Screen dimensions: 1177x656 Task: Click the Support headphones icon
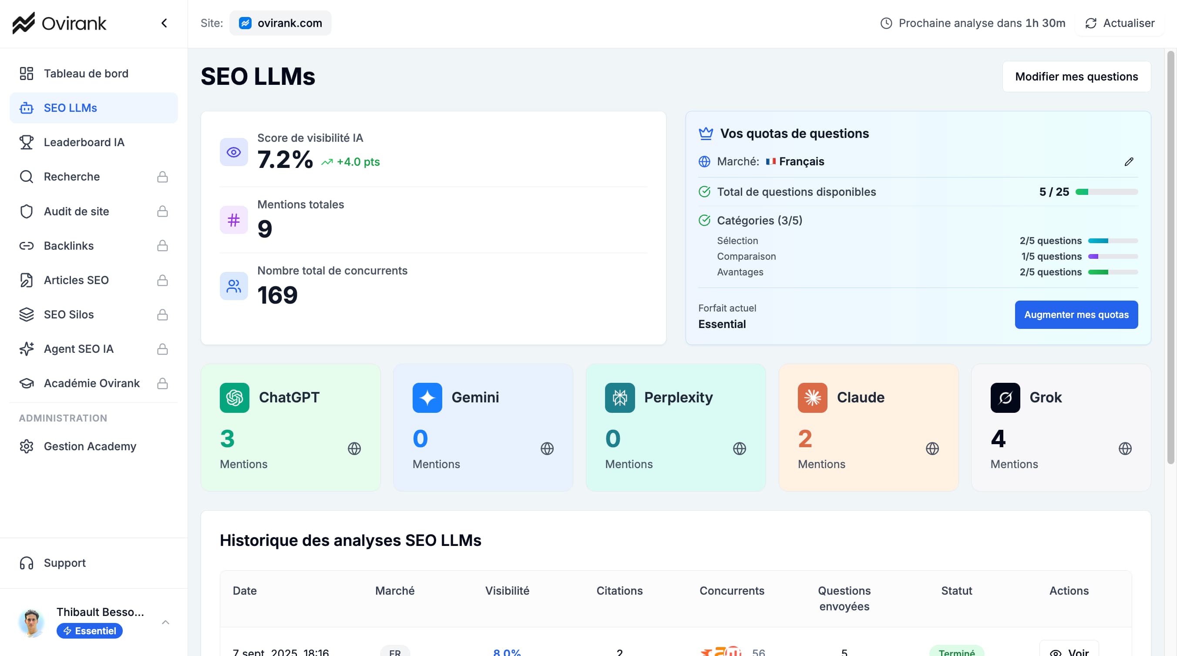27,563
